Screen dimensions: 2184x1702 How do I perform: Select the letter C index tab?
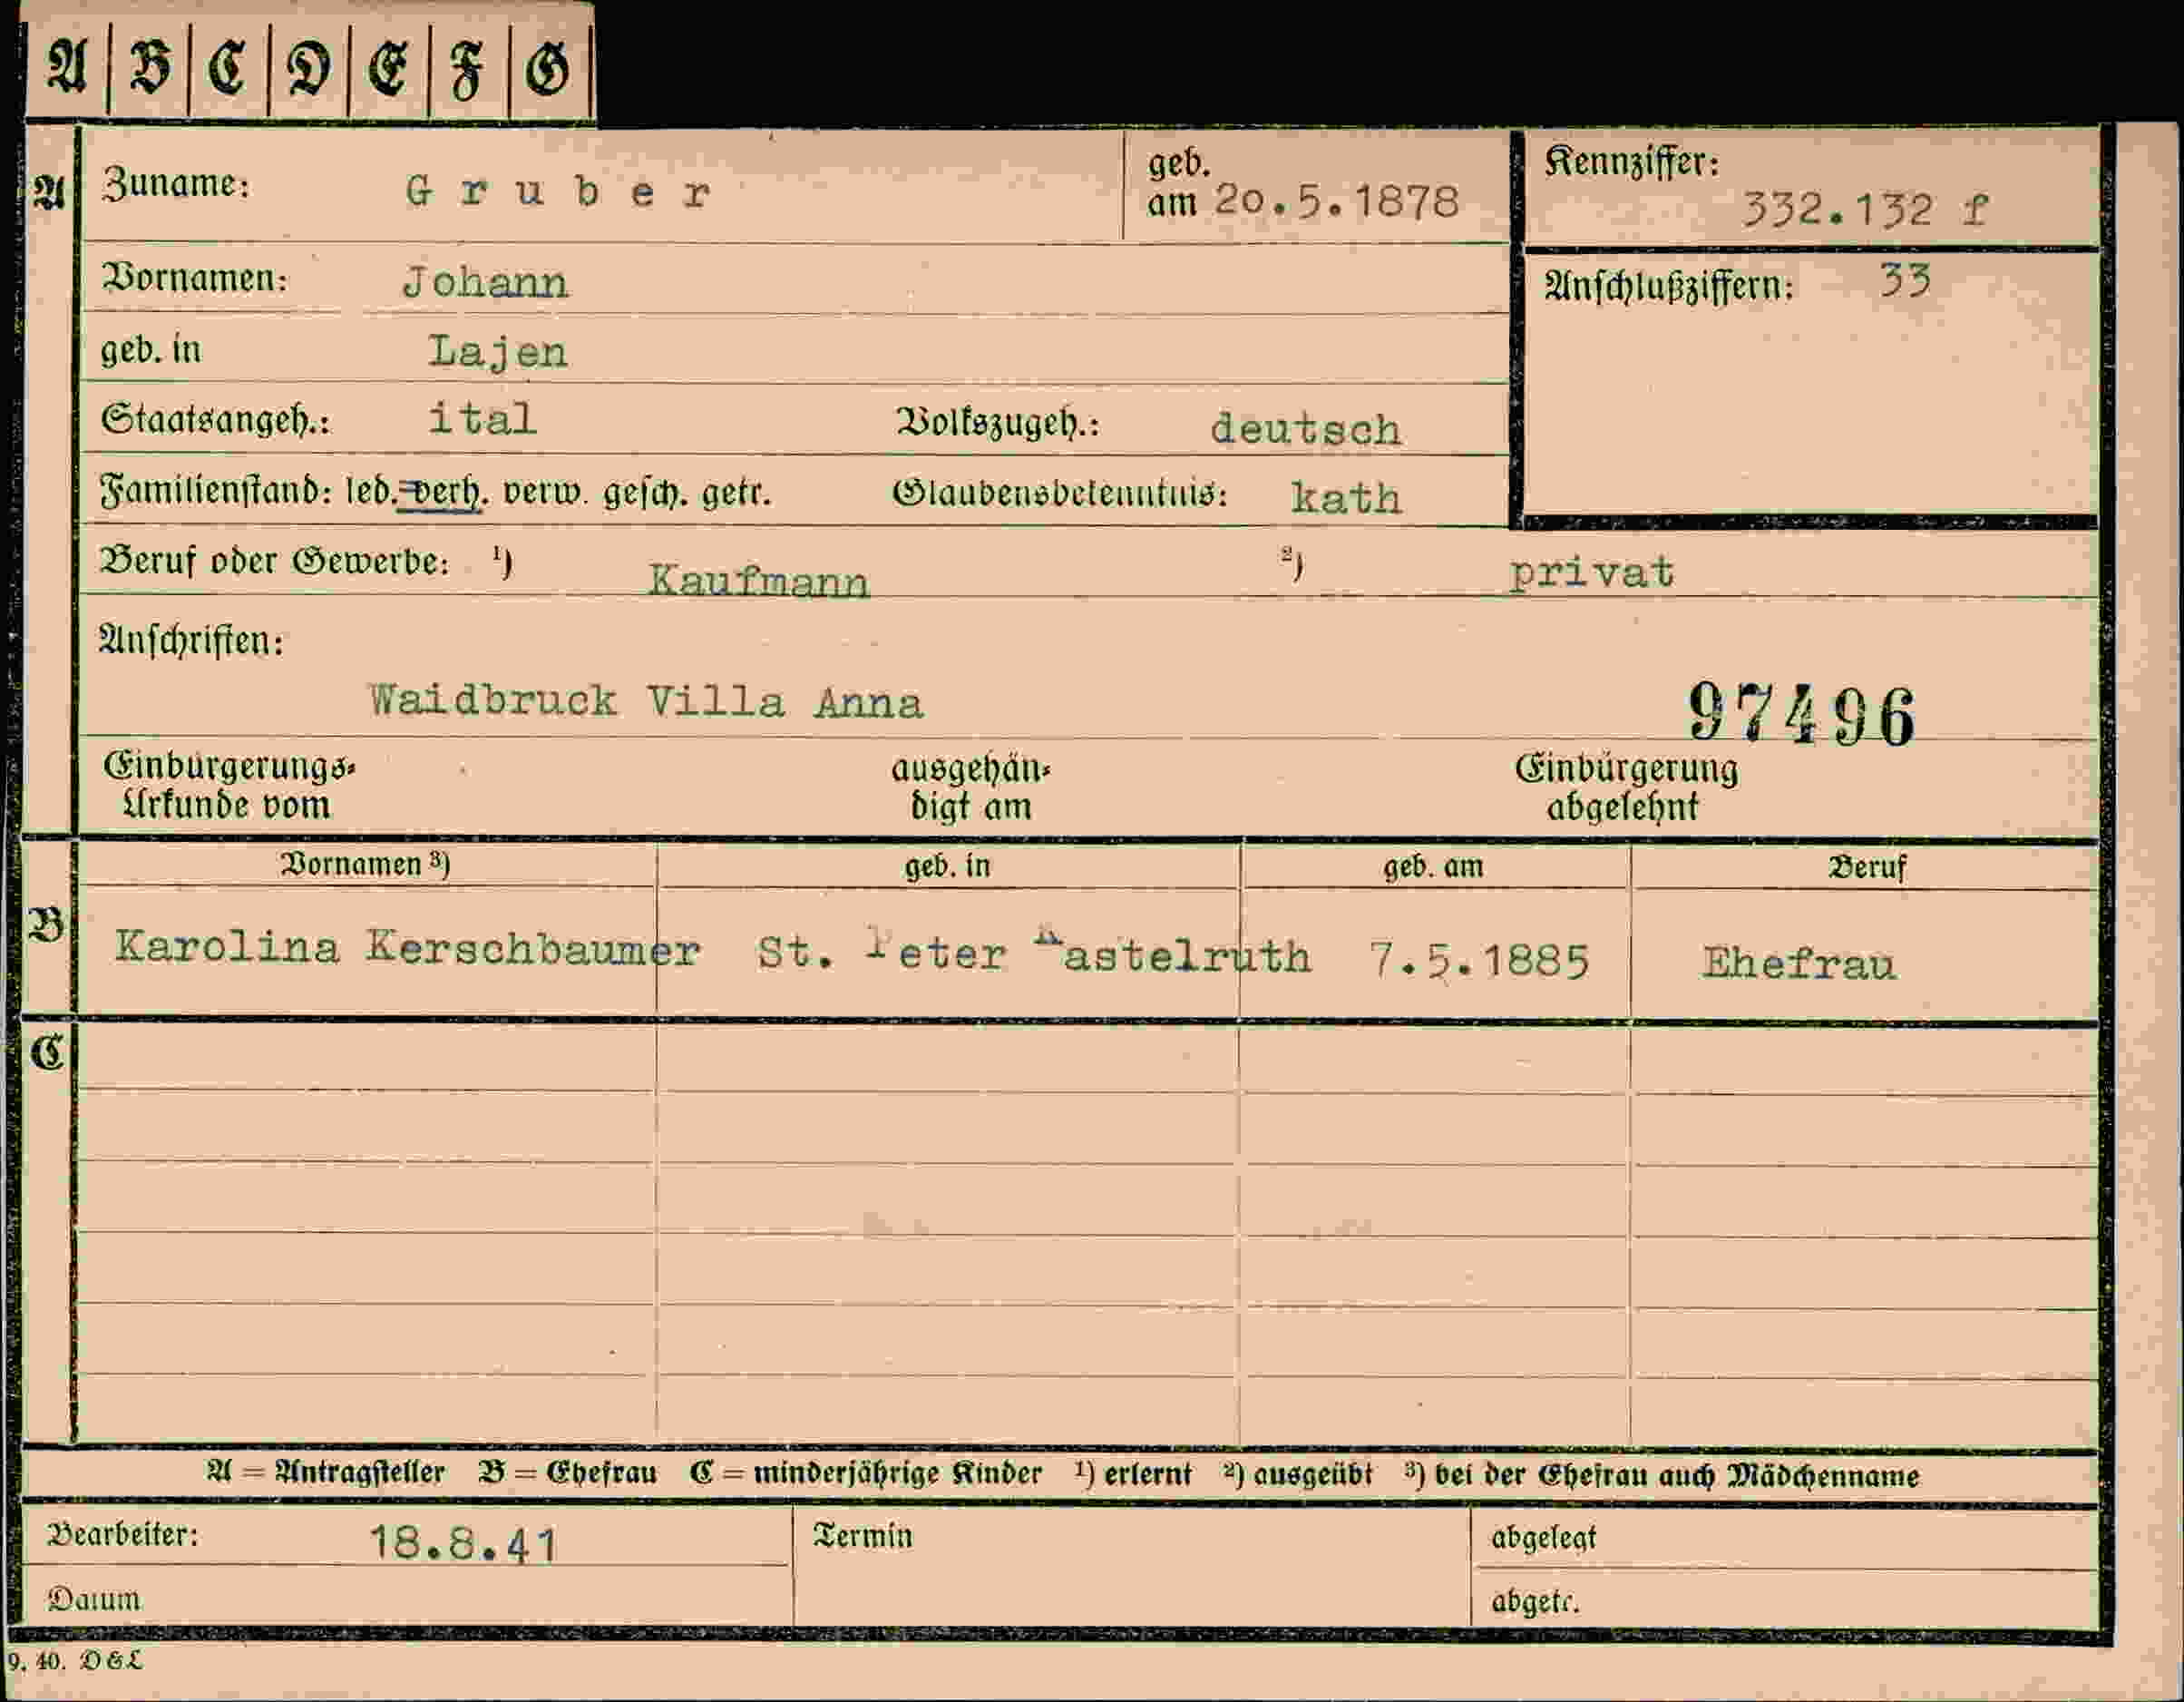tap(228, 68)
